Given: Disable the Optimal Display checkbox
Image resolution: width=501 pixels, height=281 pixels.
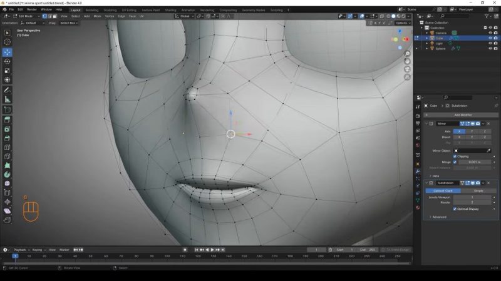Looking at the screenshot, I should (x=455, y=209).
